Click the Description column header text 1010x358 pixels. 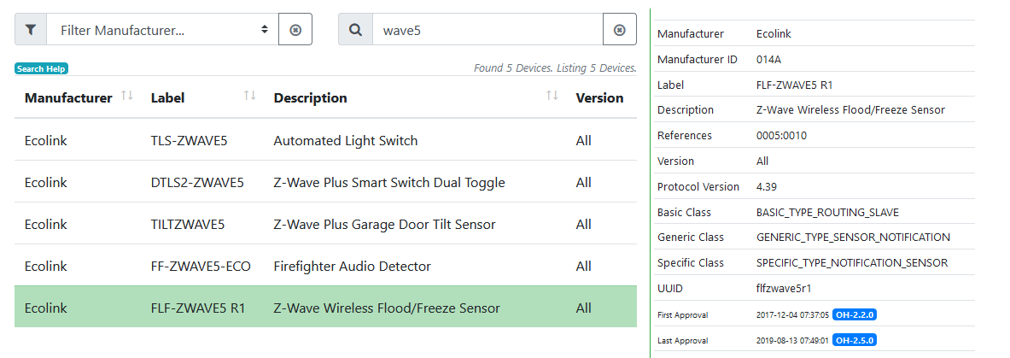(310, 97)
